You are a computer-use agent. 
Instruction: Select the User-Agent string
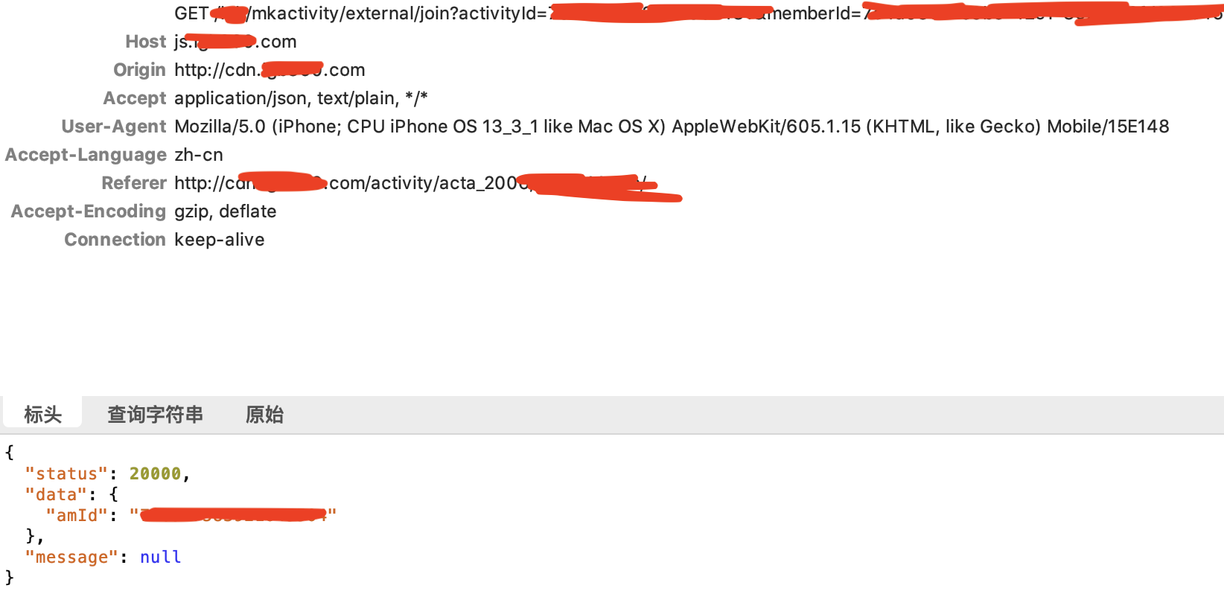pos(672,127)
